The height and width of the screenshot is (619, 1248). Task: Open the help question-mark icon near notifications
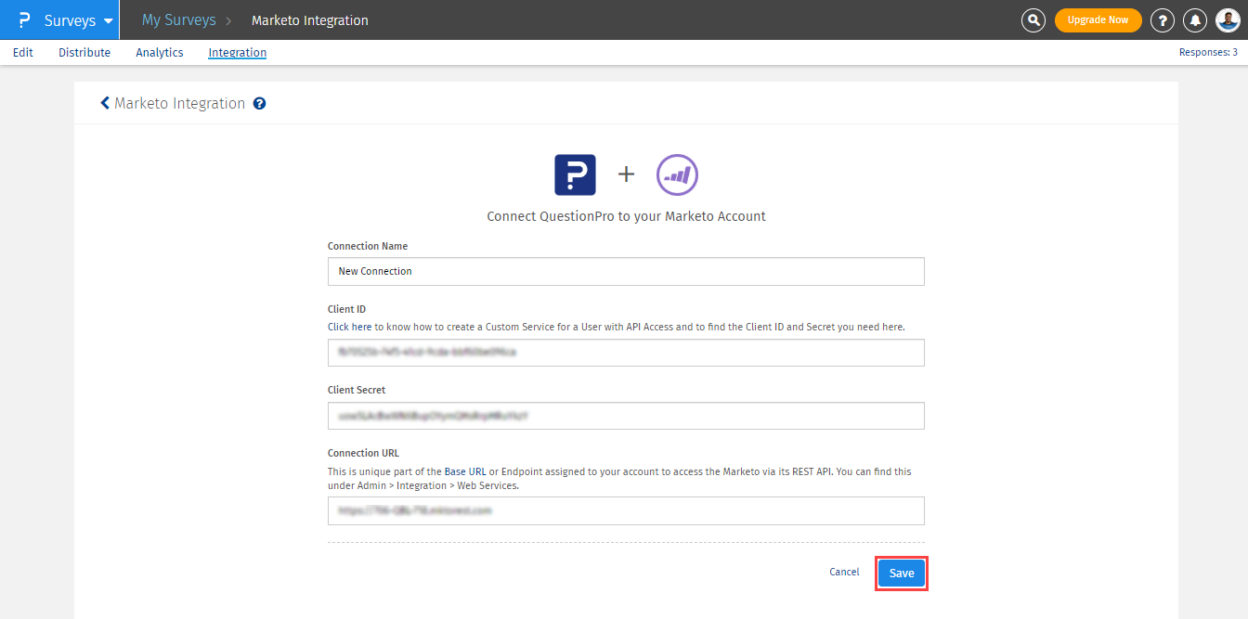click(x=1162, y=19)
